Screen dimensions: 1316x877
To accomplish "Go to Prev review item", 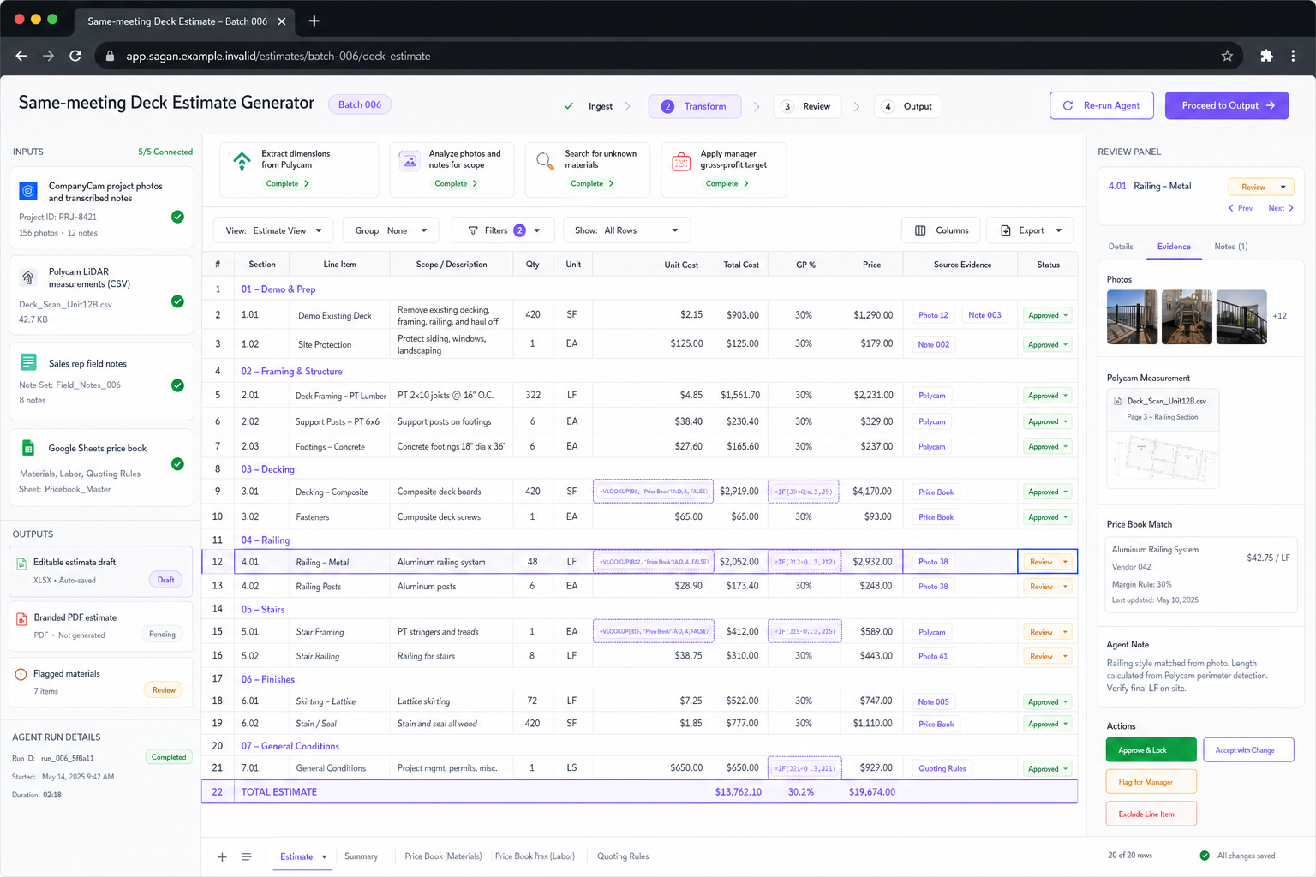I will tap(1241, 208).
